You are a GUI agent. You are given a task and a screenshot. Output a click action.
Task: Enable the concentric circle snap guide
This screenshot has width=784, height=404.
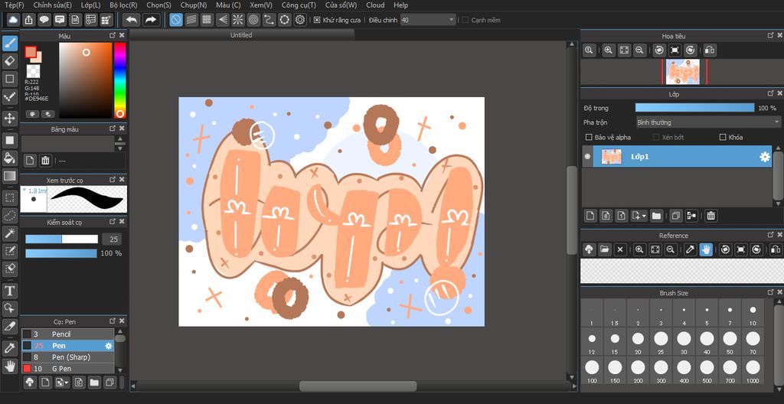coord(253,20)
